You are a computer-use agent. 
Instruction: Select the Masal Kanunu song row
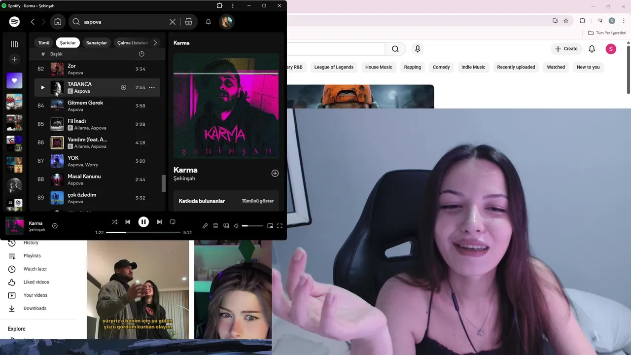98,179
